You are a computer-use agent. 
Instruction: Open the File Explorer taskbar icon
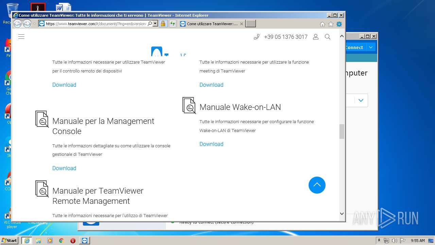38,241
